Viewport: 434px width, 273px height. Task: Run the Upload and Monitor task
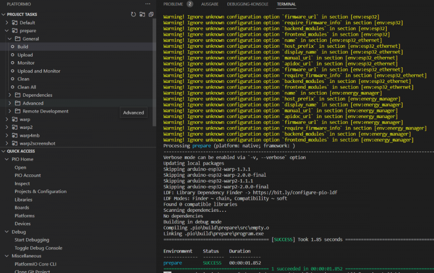pos(39,71)
